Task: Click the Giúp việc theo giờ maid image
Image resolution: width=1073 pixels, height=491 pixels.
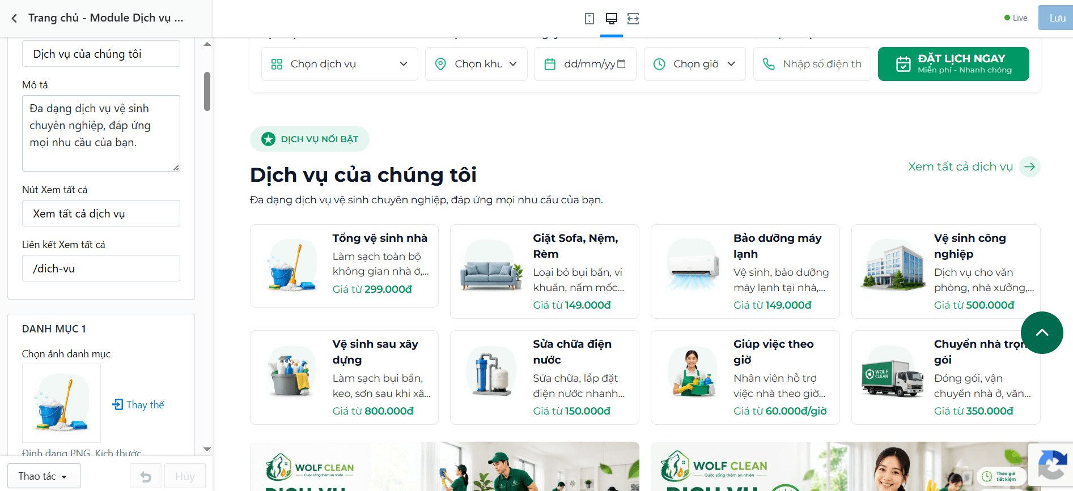Action: pos(693,372)
